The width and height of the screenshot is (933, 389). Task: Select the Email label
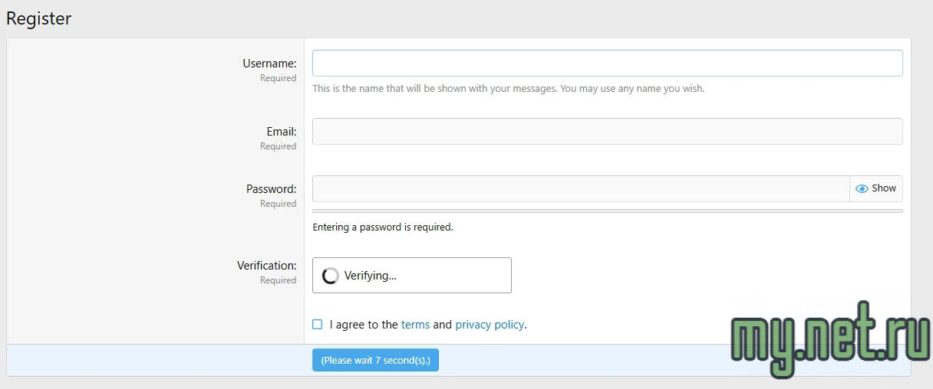(x=281, y=132)
